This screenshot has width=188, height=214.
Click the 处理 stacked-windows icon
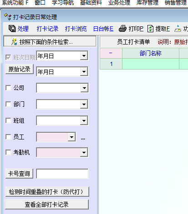[x=12, y=29]
